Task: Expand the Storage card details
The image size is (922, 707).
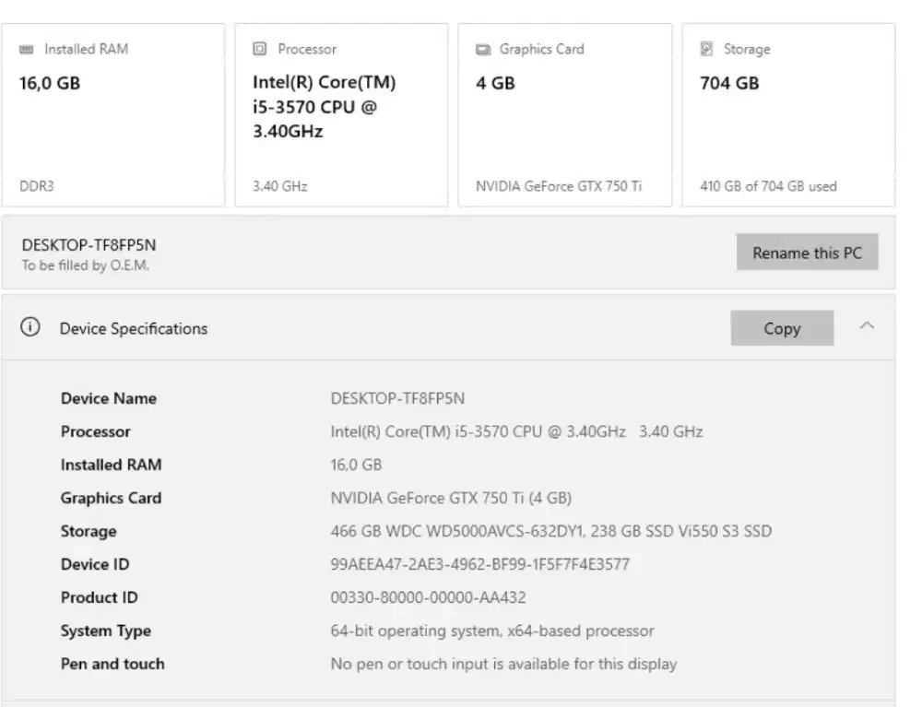Action: [x=788, y=111]
